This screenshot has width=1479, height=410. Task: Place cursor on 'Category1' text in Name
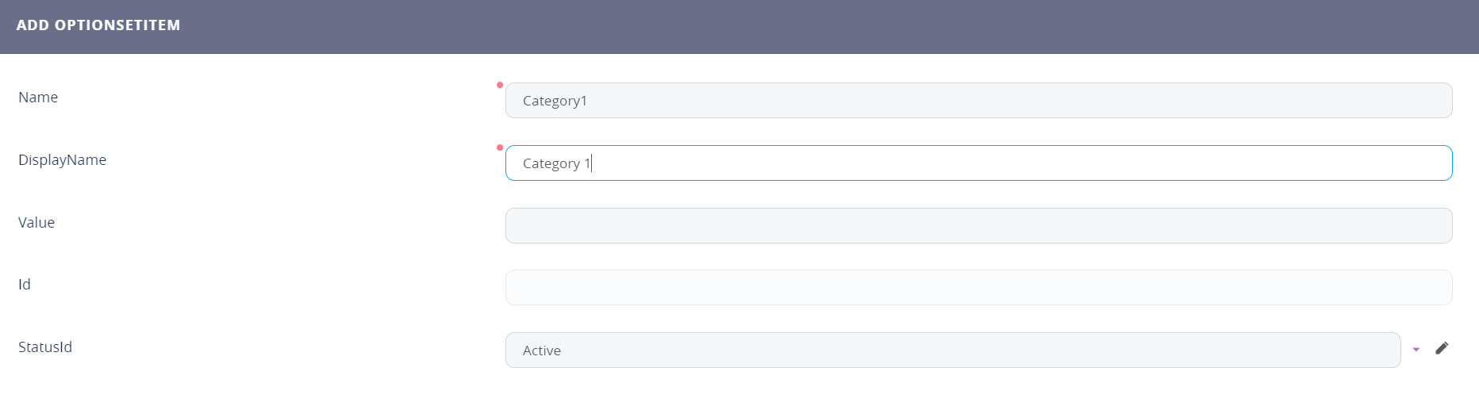coord(555,101)
